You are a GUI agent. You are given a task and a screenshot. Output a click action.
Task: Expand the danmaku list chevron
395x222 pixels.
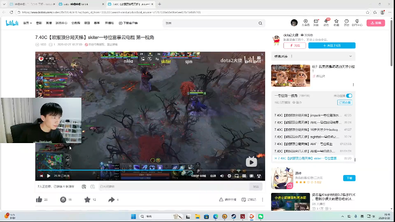point(351,56)
